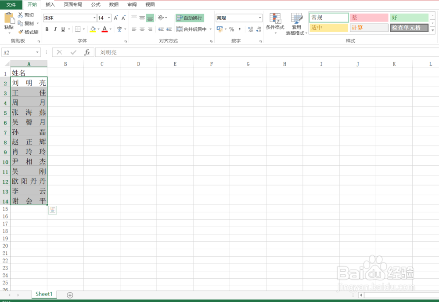Viewport: 439px width, 302px height.
Task: Click the Fill Color paint bucket icon
Action: pyautogui.click(x=93, y=29)
